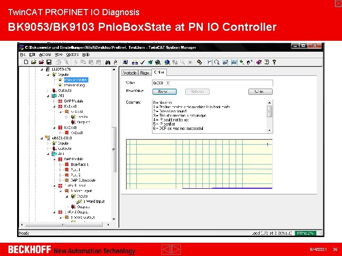Collapse the el6631-0010 device node
The height and width of the screenshot is (256, 342).
pos(42,138)
